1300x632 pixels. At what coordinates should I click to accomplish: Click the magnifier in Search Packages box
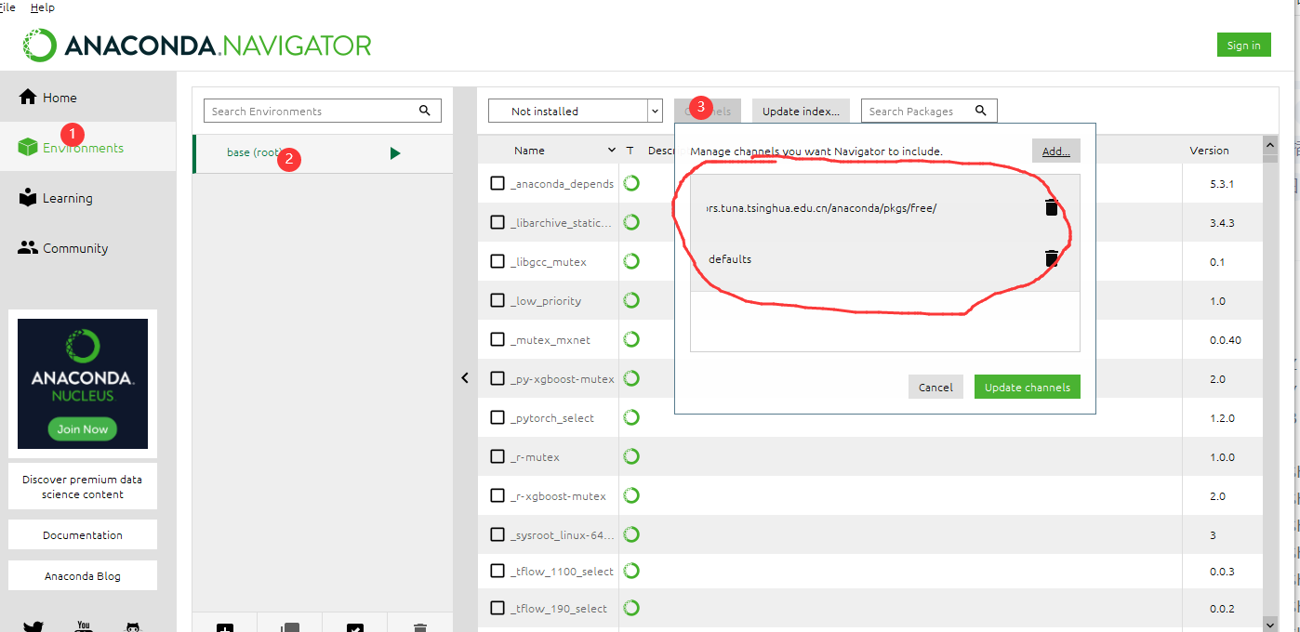[x=981, y=111]
